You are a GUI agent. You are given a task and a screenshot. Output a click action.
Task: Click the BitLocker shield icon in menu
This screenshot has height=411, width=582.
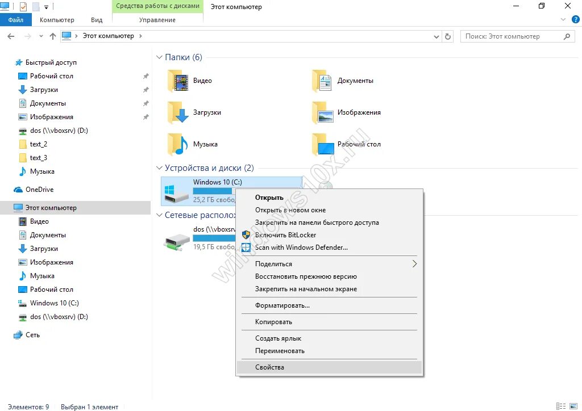(246, 235)
